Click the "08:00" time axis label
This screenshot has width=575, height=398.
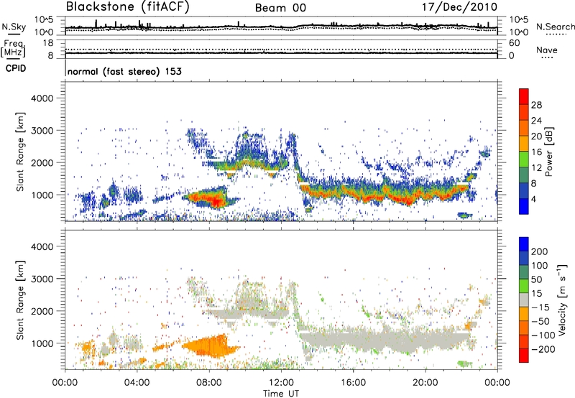tap(209, 383)
